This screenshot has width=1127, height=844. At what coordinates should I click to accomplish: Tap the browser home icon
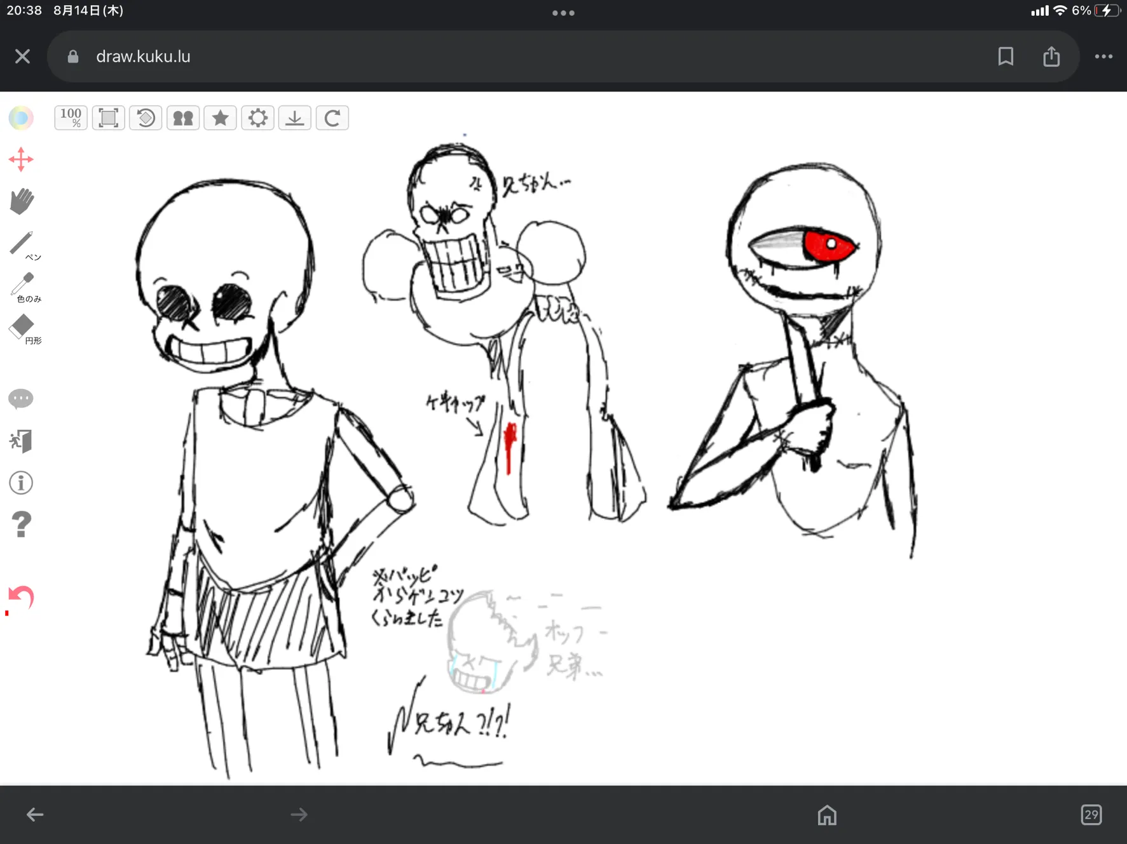click(827, 814)
